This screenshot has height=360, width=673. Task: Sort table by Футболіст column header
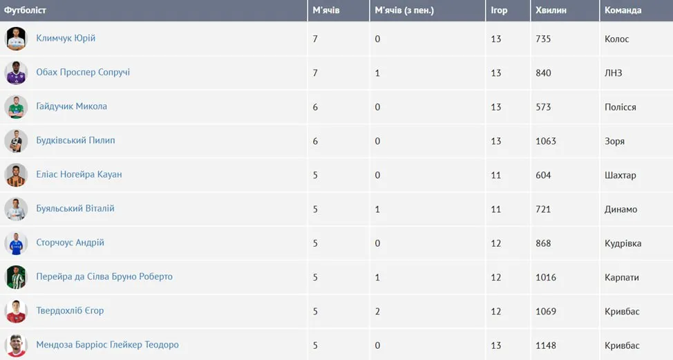click(x=25, y=10)
